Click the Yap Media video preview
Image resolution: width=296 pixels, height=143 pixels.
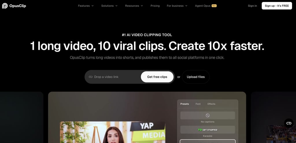point(112,132)
